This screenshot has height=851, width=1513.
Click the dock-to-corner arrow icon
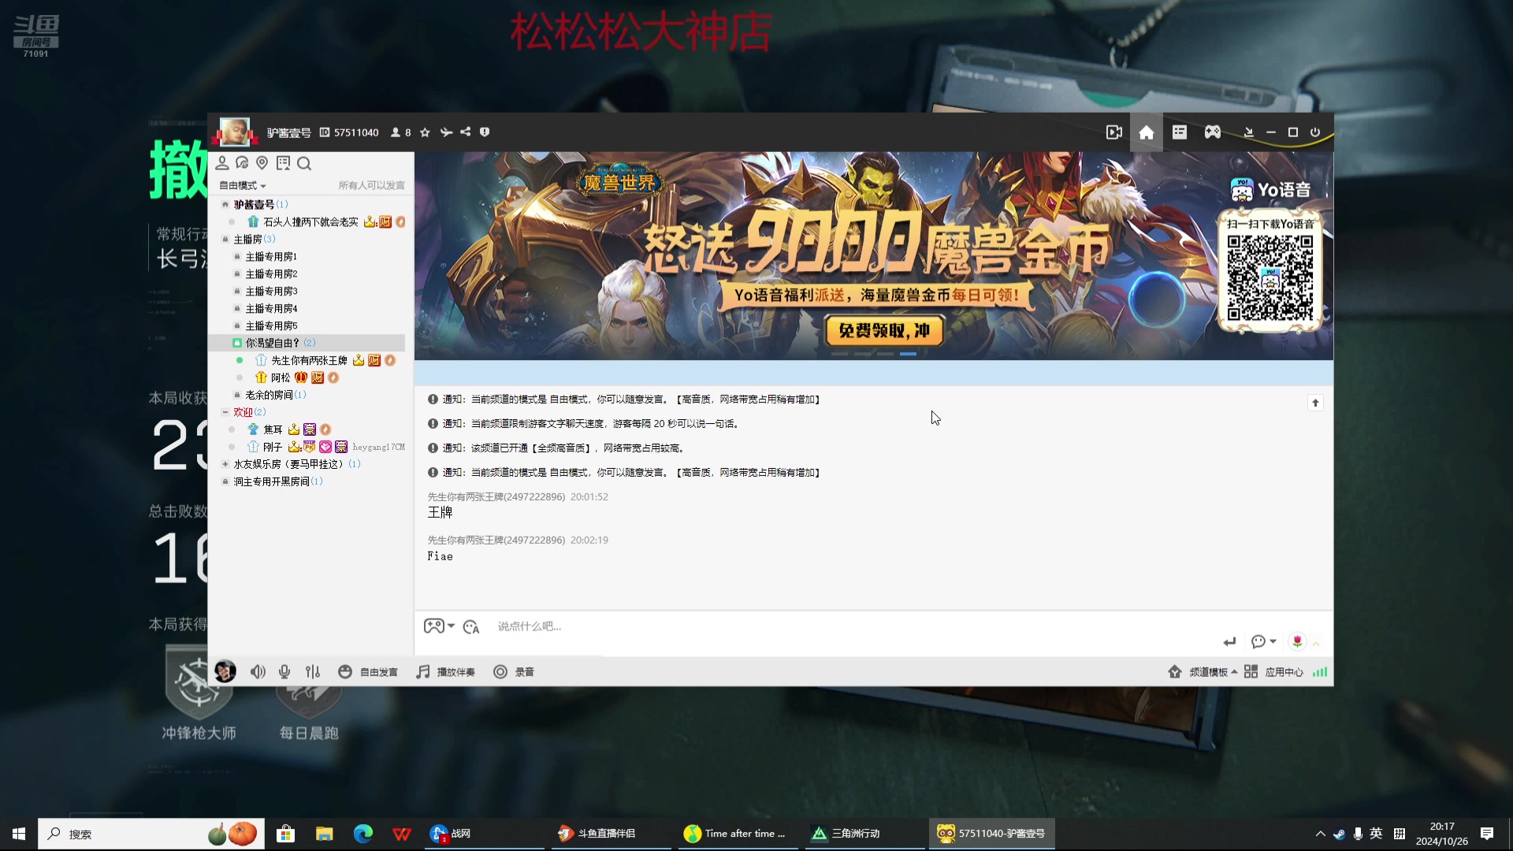(x=1248, y=132)
